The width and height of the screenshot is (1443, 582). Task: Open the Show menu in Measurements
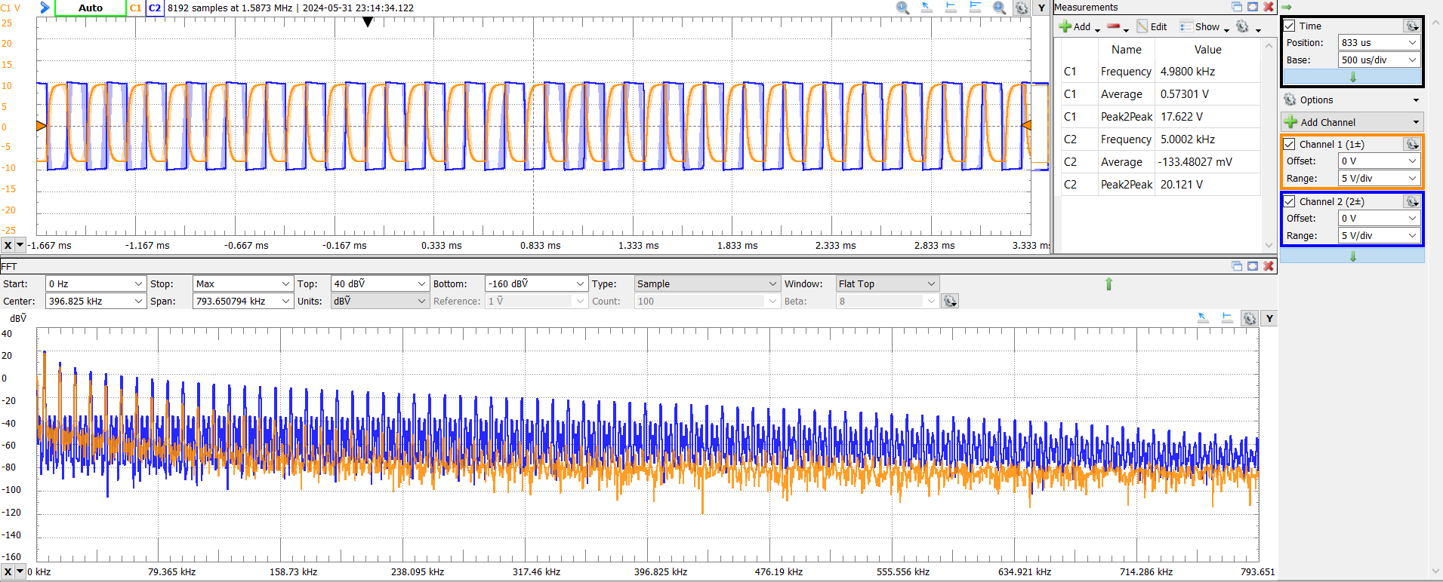point(1207,27)
